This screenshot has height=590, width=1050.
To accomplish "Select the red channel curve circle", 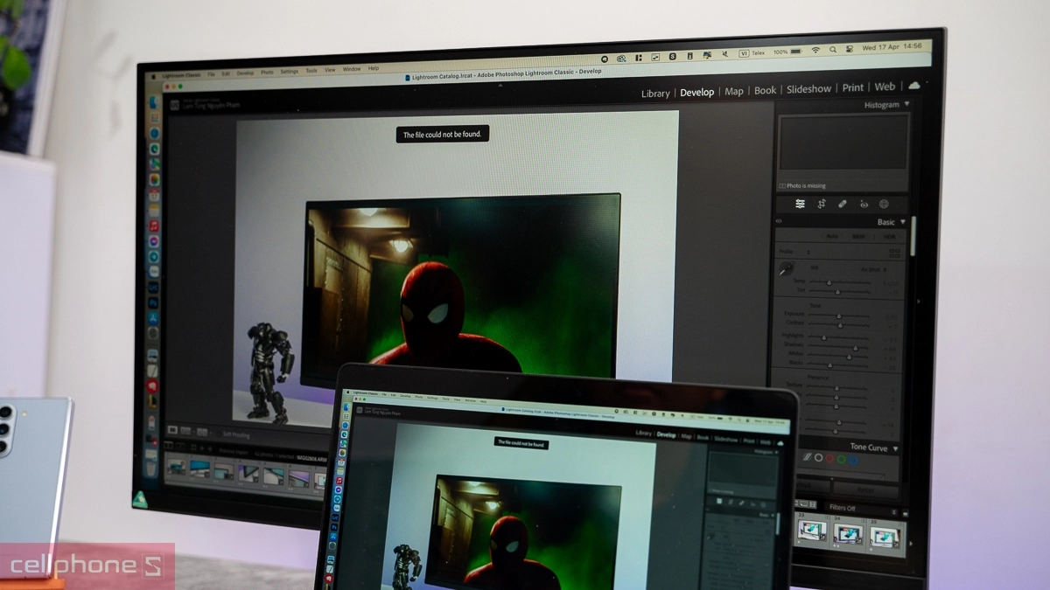I will [x=829, y=458].
